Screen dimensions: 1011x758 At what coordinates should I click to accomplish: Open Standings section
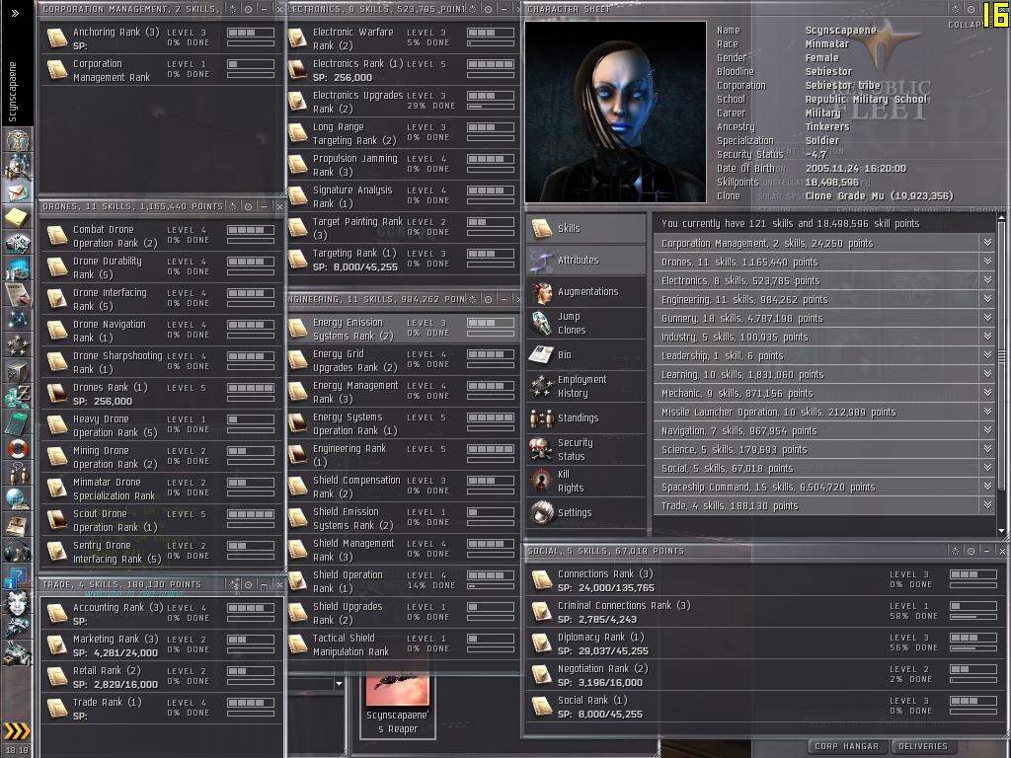pos(586,417)
